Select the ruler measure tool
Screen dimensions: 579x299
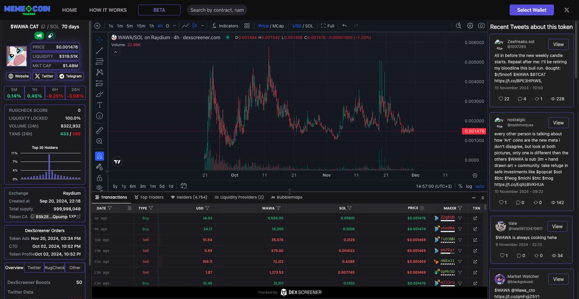tap(99, 130)
